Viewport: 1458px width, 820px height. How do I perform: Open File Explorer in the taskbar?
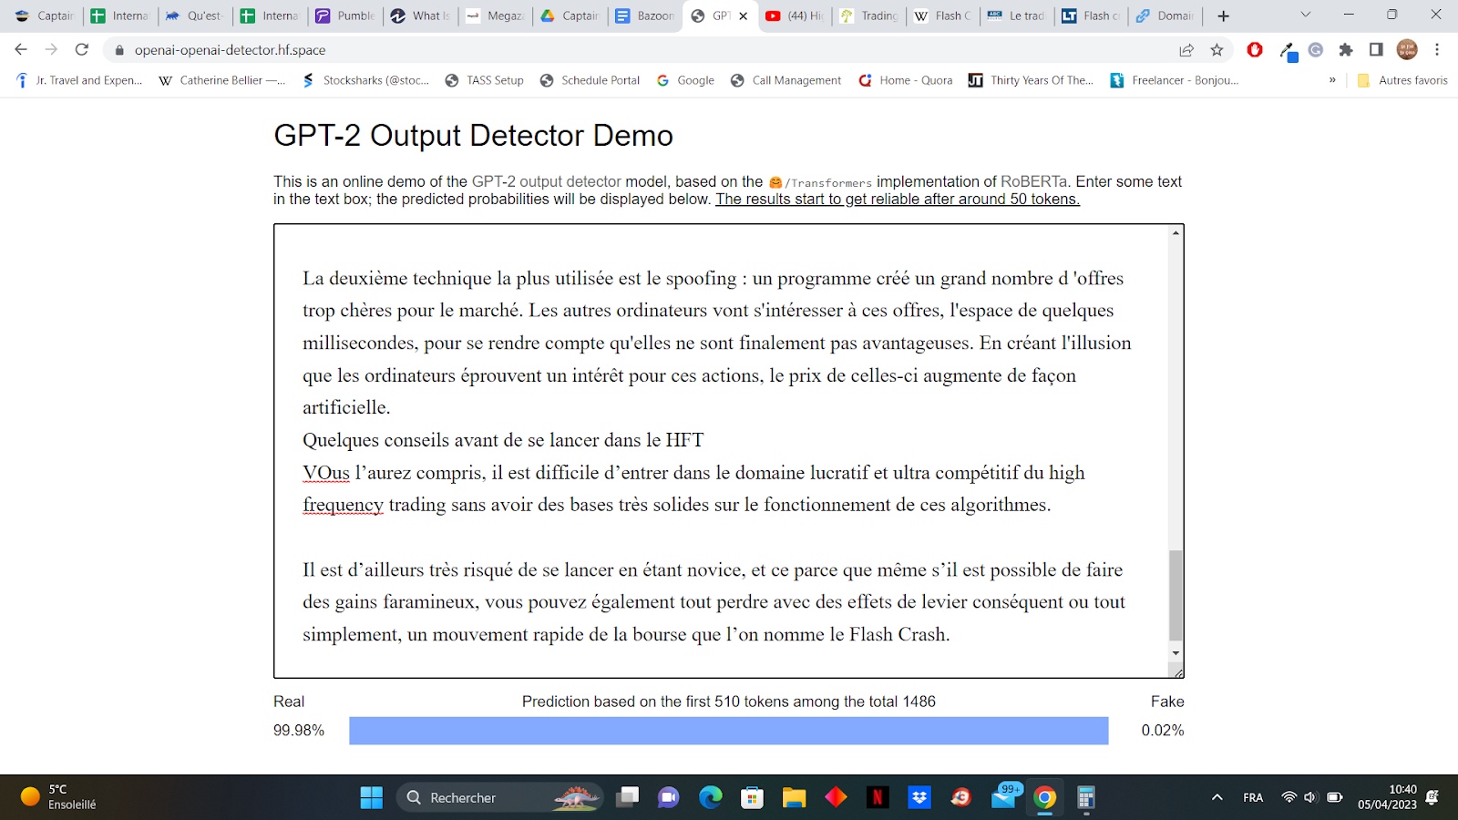click(794, 798)
